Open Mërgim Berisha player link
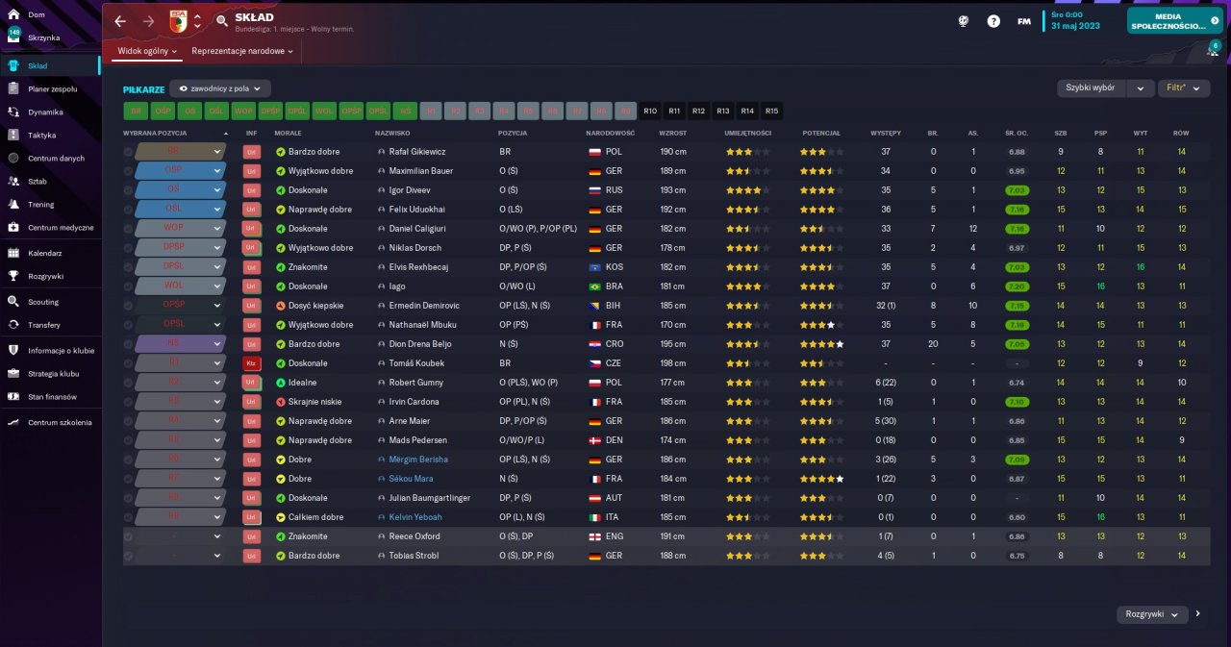This screenshot has width=1231, height=647. pos(418,460)
